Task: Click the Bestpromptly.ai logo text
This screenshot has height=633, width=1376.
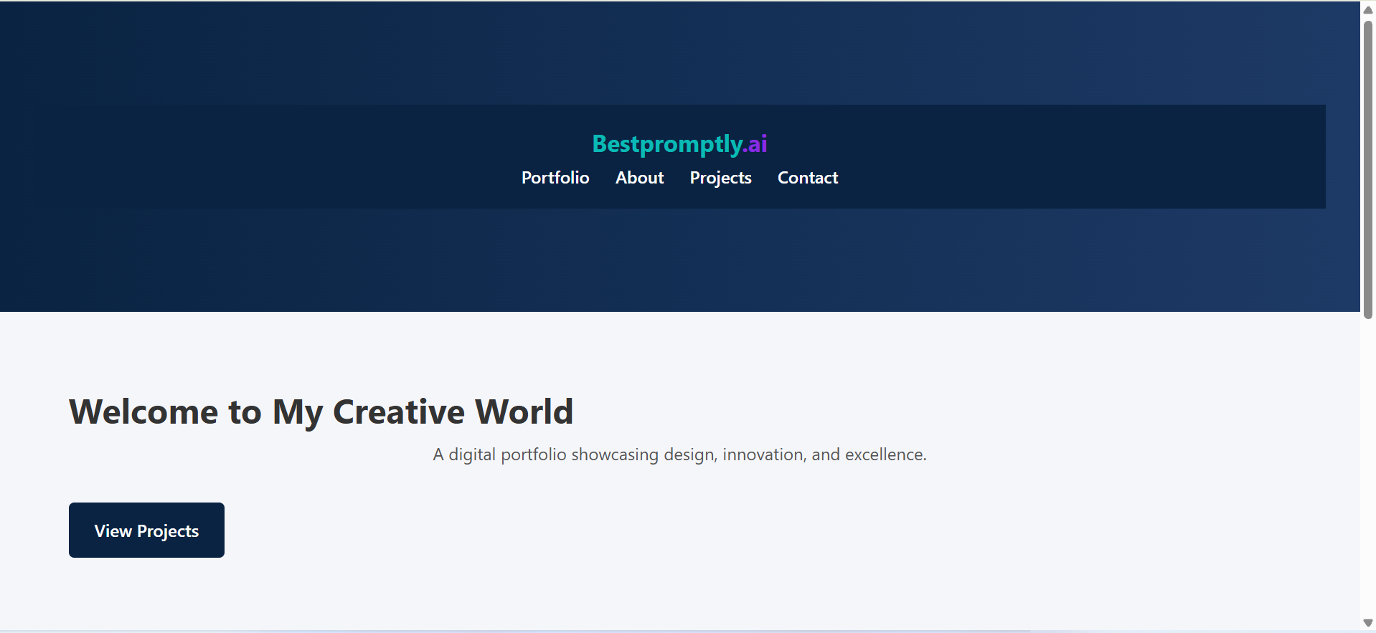Action: (679, 144)
